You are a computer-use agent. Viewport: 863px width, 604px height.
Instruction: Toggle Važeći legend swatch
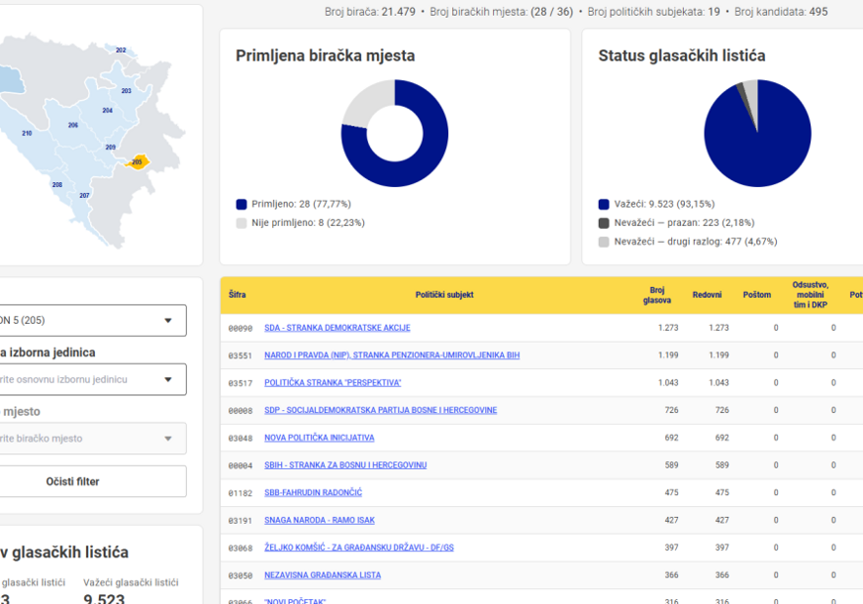click(x=604, y=204)
